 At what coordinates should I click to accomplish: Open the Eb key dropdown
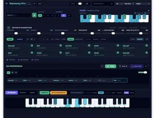pos(119,4)
